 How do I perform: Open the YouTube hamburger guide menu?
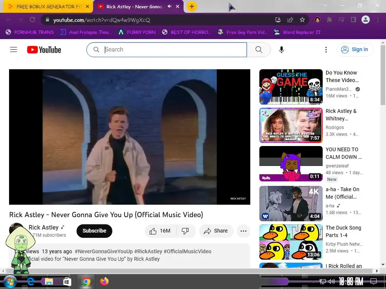click(14, 50)
